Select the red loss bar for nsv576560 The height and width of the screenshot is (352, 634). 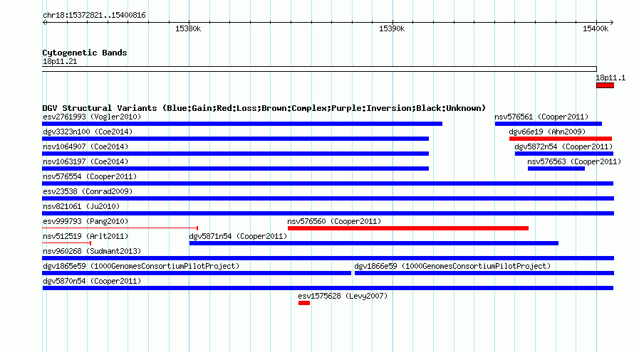coord(408,228)
